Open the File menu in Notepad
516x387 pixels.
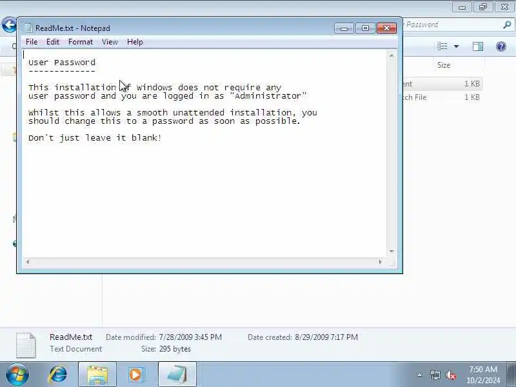pos(32,42)
